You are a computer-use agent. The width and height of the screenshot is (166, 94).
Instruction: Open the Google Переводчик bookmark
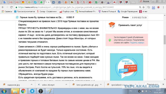[x=128, y=11]
